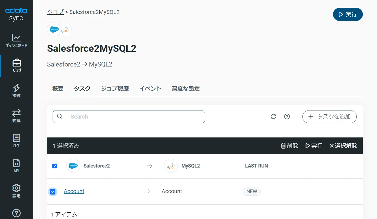Open help via the question mark icon
This screenshot has height=219, width=377.
click(x=287, y=117)
